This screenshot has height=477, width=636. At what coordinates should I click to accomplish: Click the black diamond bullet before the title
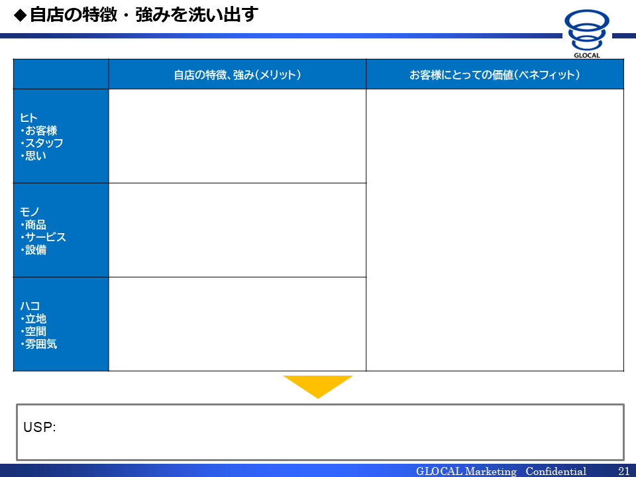click(x=20, y=15)
